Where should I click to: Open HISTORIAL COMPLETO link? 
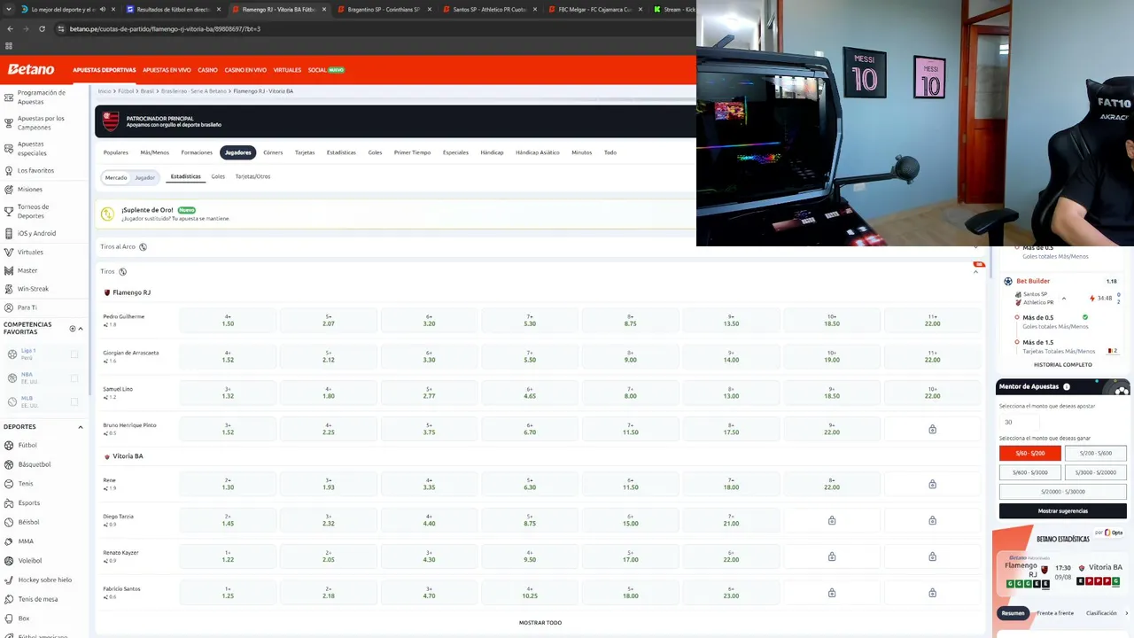[1062, 365]
